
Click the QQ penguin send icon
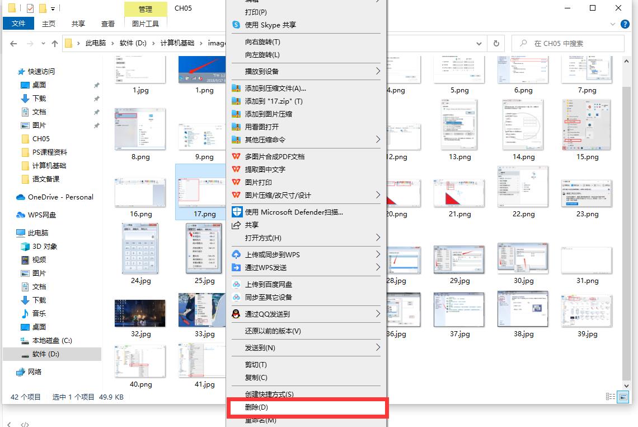tap(236, 314)
